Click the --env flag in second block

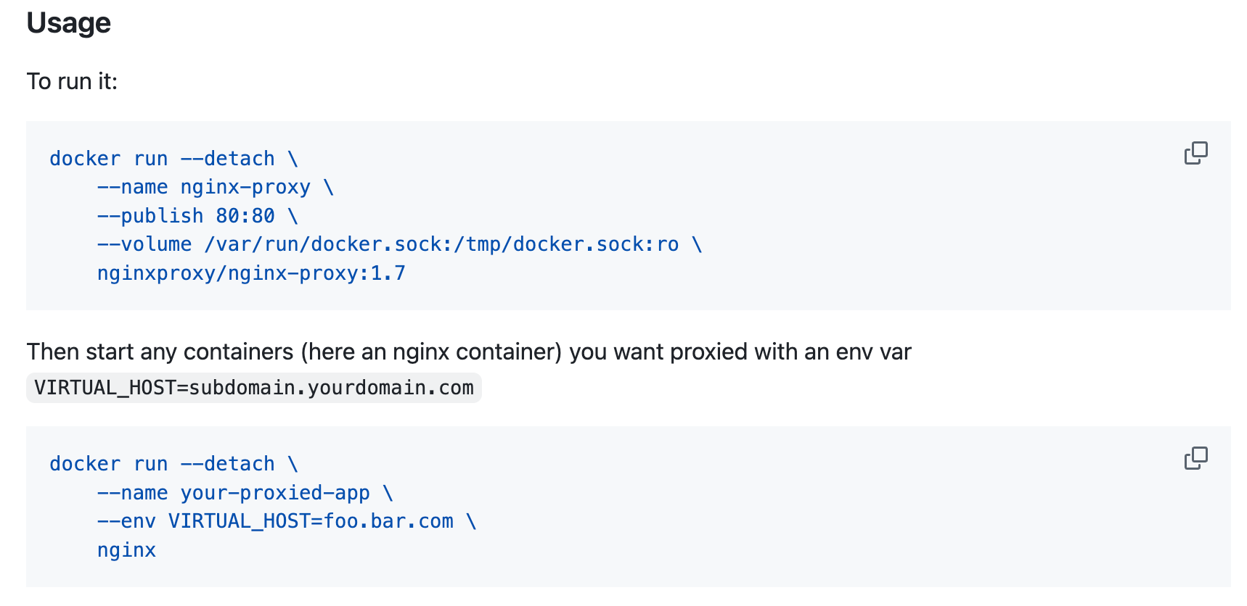pyautogui.click(x=126, y=521)
